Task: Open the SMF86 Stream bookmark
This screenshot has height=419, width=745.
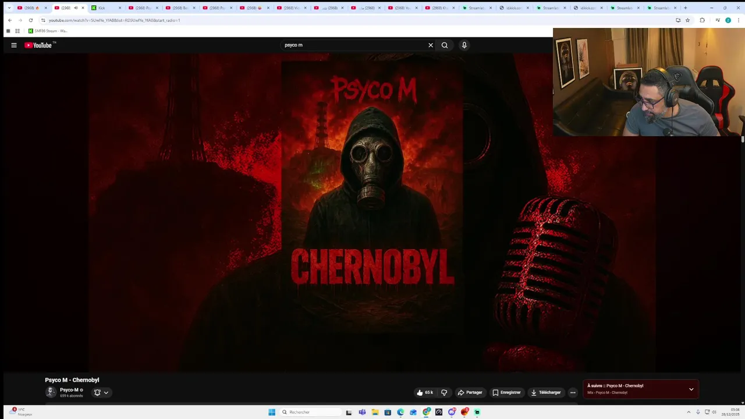Action: (x=48, y=31)
